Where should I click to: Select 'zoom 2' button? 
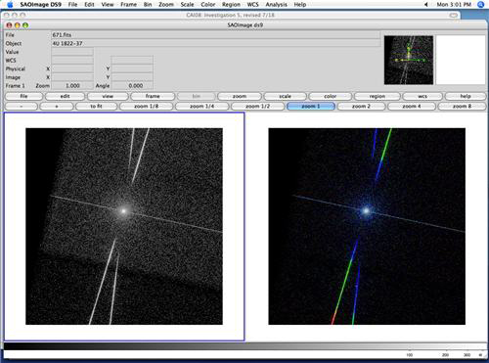point(361,107)
